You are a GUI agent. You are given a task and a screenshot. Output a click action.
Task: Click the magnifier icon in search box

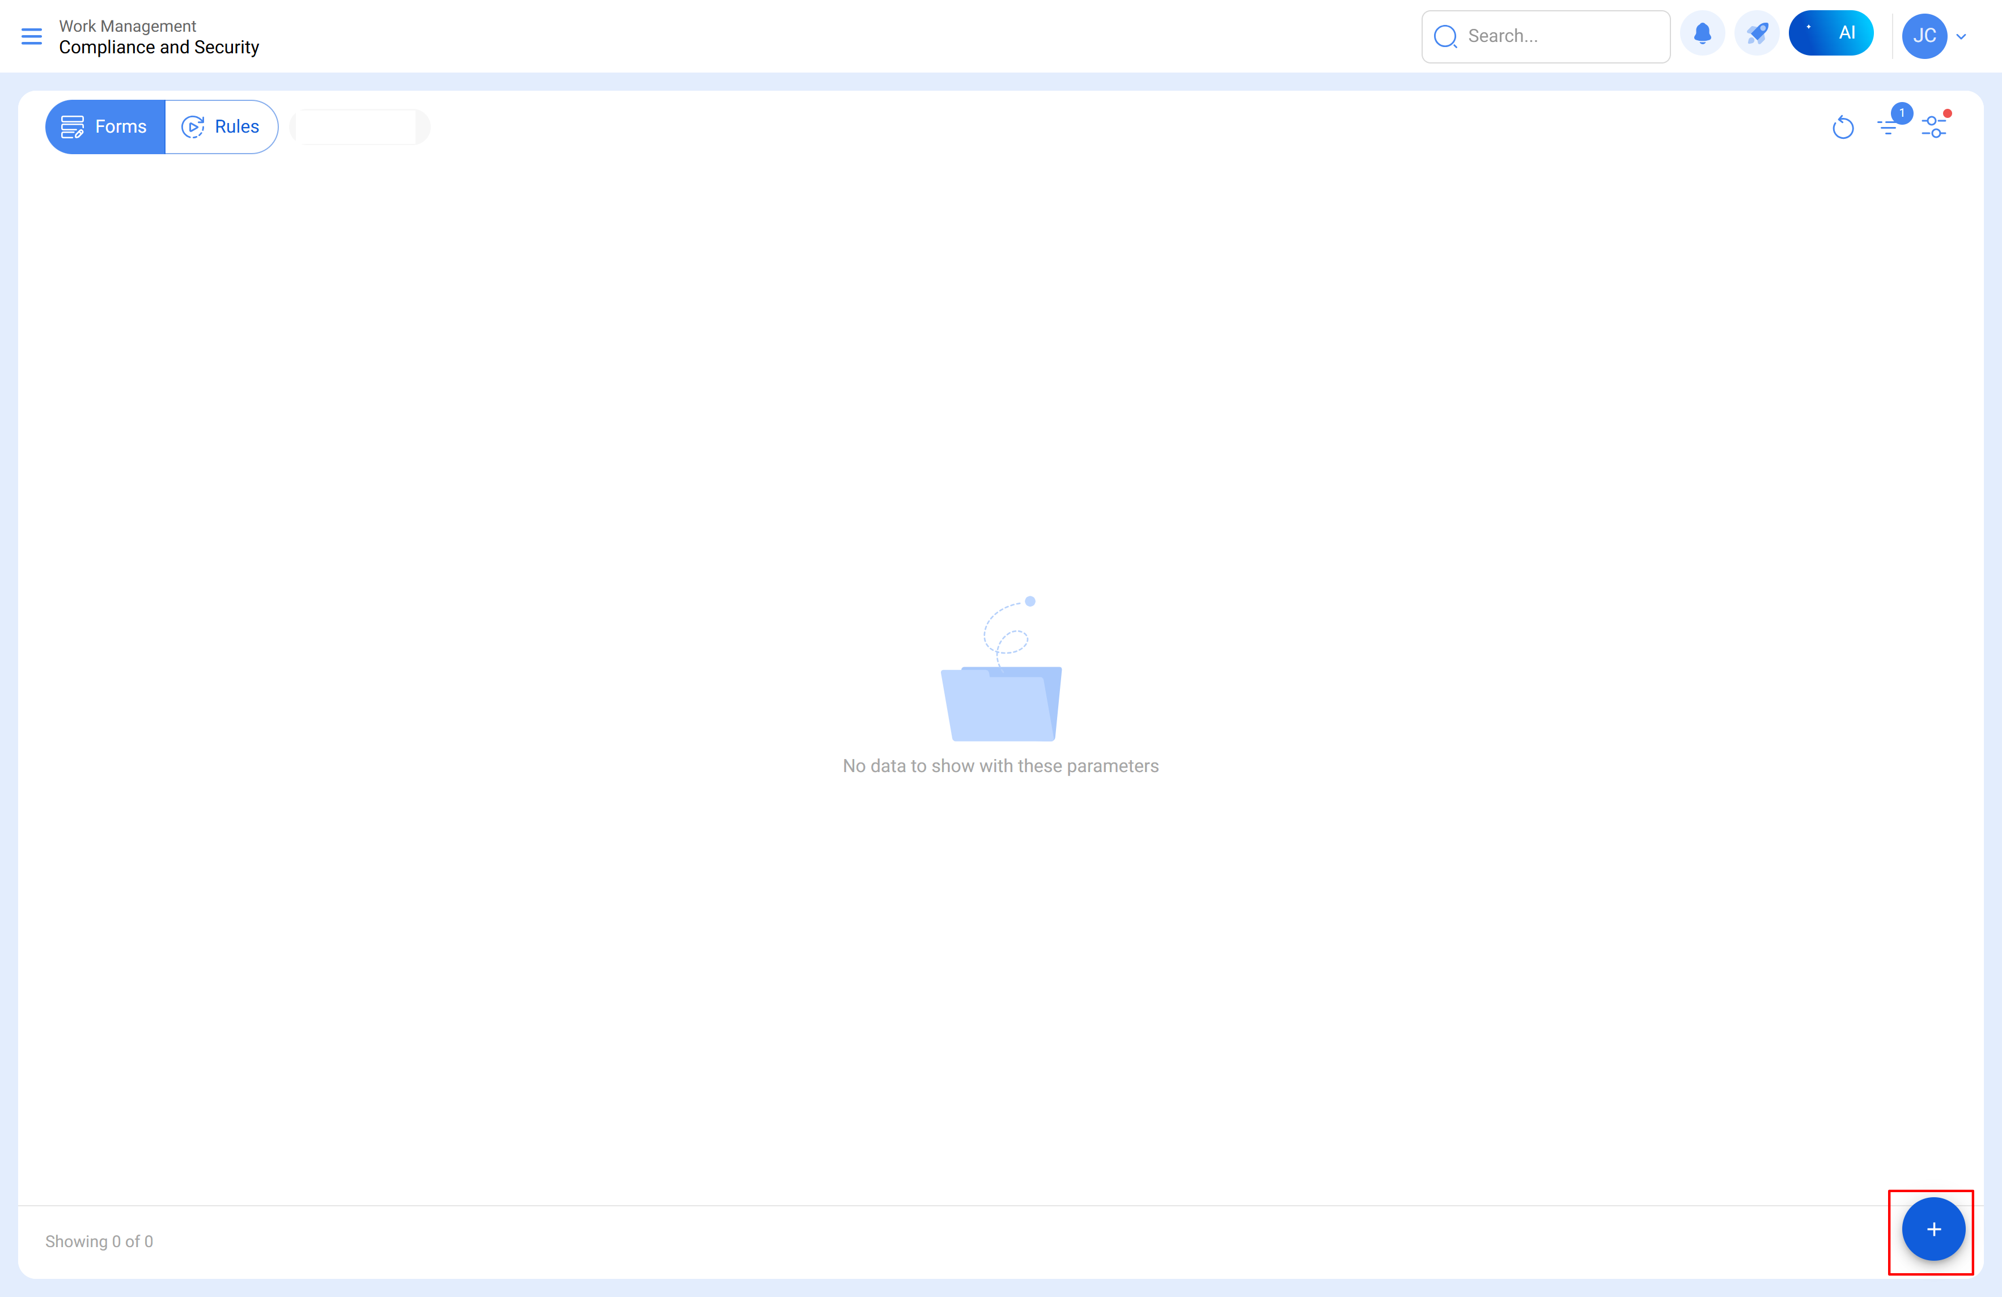[1445, 36]
